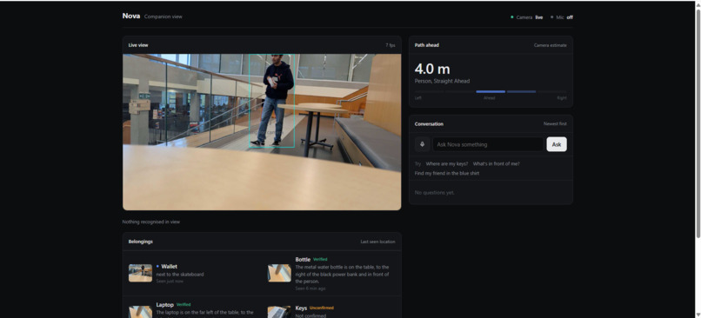Click the Wallet belonging name
Viewport: 701px width, 318px height.
tap(169, 267)
